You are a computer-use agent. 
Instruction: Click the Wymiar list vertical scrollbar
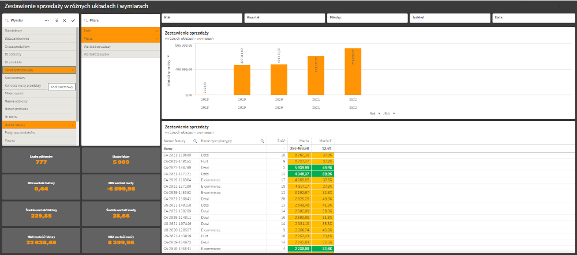(x=77, y=73)
